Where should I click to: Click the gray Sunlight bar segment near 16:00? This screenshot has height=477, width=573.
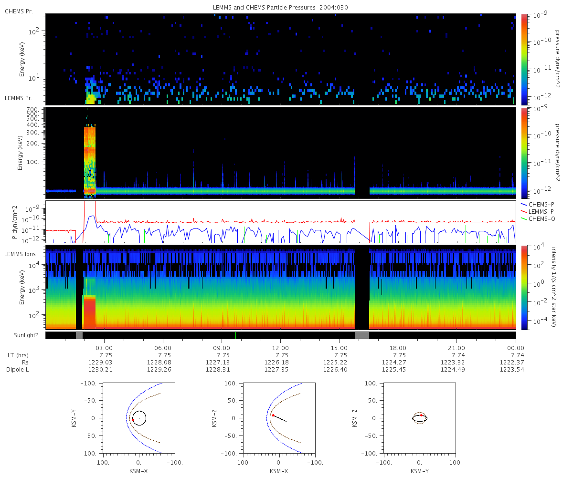pos(362,335)
